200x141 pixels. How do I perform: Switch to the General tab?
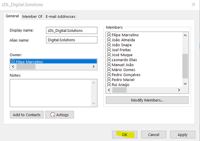[x=12, y=16]
